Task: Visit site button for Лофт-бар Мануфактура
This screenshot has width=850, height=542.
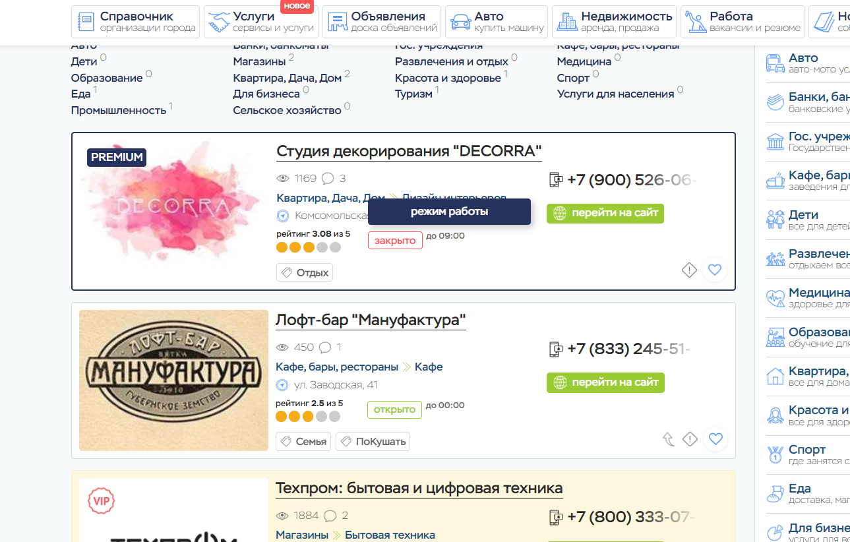Action: pyautogui.click(x=605, y=382)
